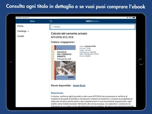Click the Collana «Ingegneria» text
Screen dimensions: 152x114
[63, 42]
